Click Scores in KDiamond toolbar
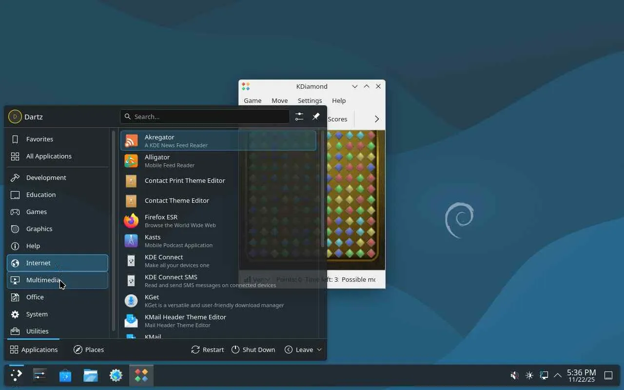 click(337, 119)
